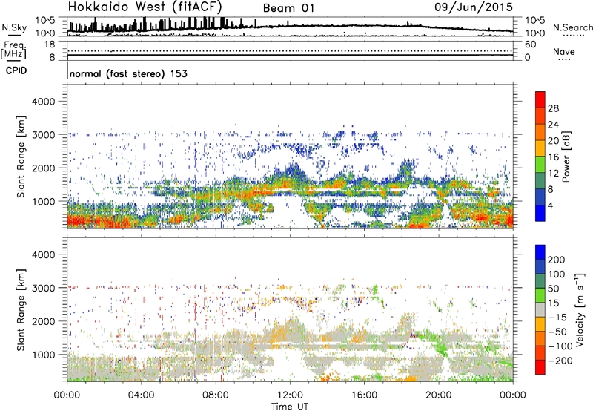Click the "Nave" legend label
Screen dimensions: 593x411
coord(564,52)
